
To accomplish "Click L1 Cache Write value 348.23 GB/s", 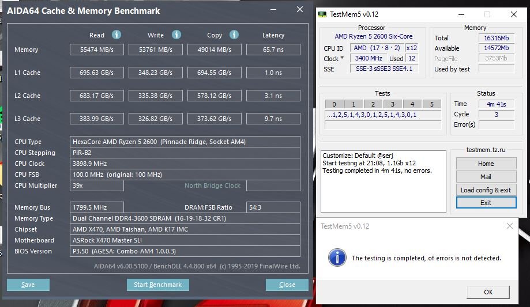I will point(156,73).
